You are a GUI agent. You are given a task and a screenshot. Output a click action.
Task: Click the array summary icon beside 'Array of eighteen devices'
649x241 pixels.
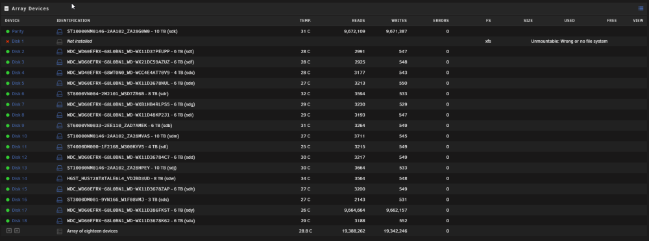[x=59, y=231]
